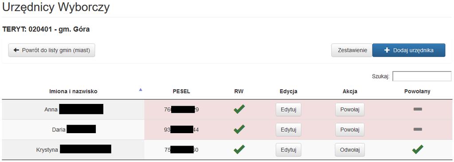Click the grey dash Powołany status for Anna
This screenshot has width=454, height=162.
[418, 109]
